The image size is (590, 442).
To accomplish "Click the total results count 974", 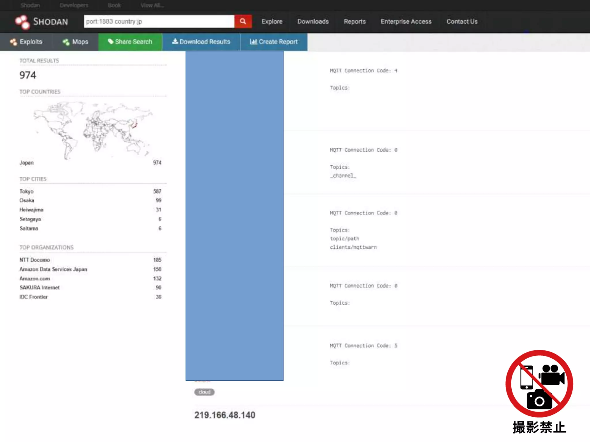I will [x=28, y=75].
